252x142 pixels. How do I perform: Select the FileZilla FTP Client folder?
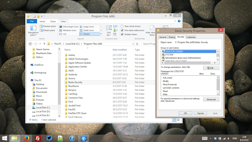[x=77, y=113]
